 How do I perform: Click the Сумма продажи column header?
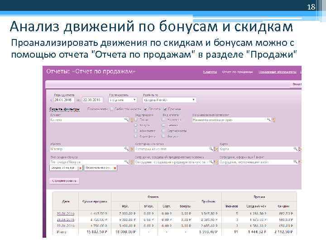(95, 201)
